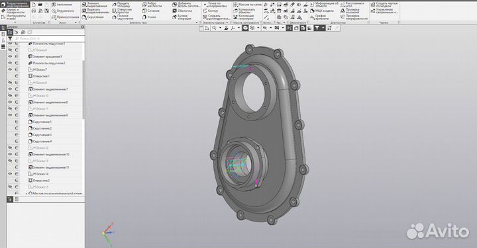This screenshot has height=248, width=477.
Task: Create a new document icon
Action: 34,5
